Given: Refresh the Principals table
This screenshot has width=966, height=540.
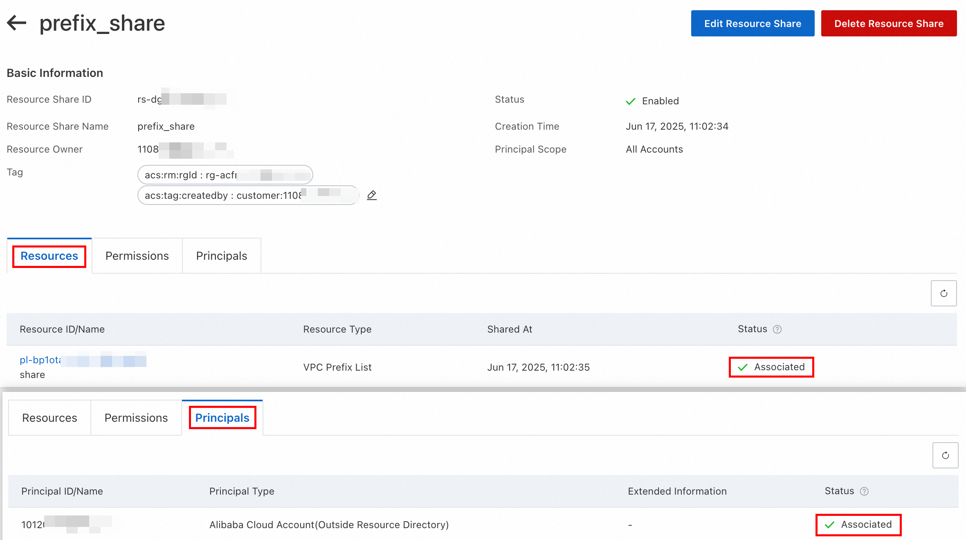Looking at the screenshot, I should click(945, 455).
